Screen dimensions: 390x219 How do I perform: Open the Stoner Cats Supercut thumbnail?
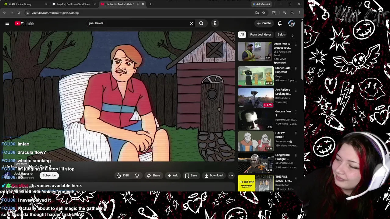(255, 76)
